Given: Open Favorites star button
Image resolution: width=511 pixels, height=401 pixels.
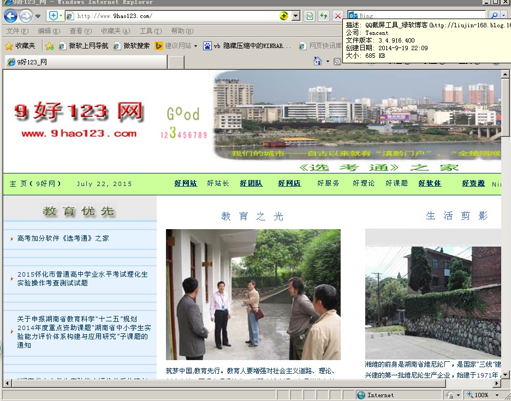Looking at the screenshot, I should click(x=20, y=46).
